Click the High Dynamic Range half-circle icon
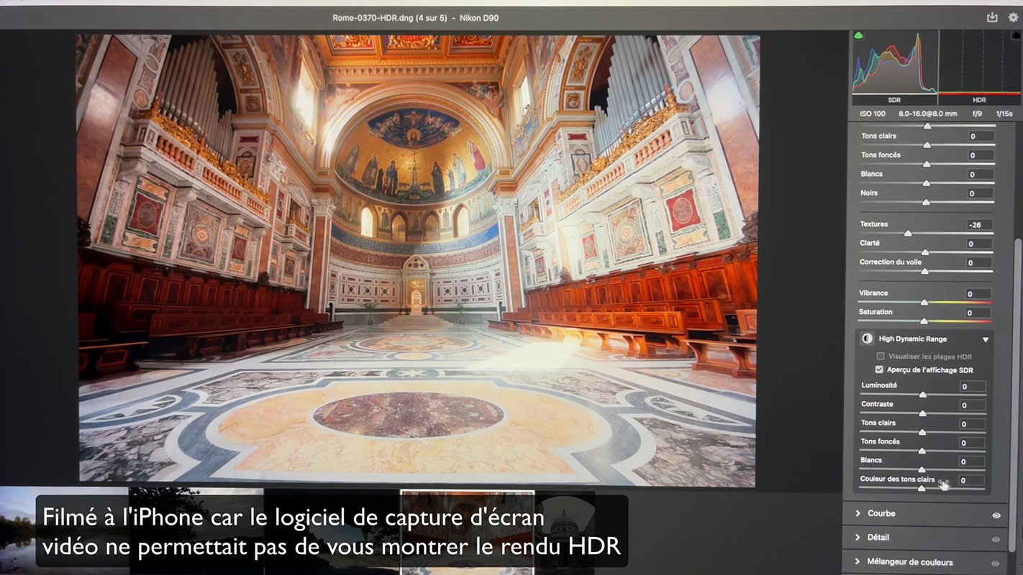Screen dimensions: 1023x575 [867, 339]
